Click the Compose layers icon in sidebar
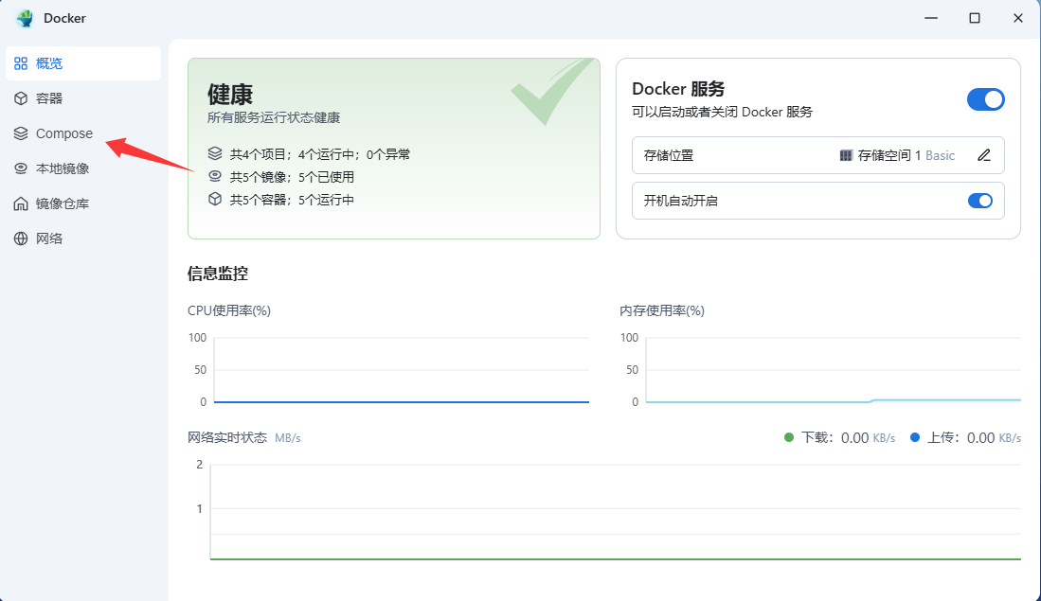 tap(21, 133)
